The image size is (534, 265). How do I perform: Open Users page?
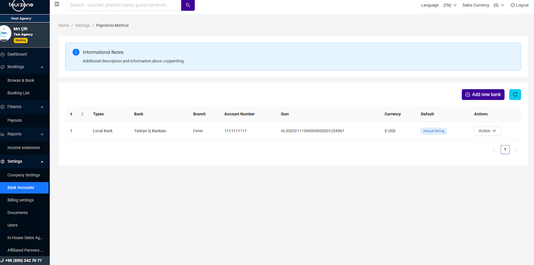point(12,225)
